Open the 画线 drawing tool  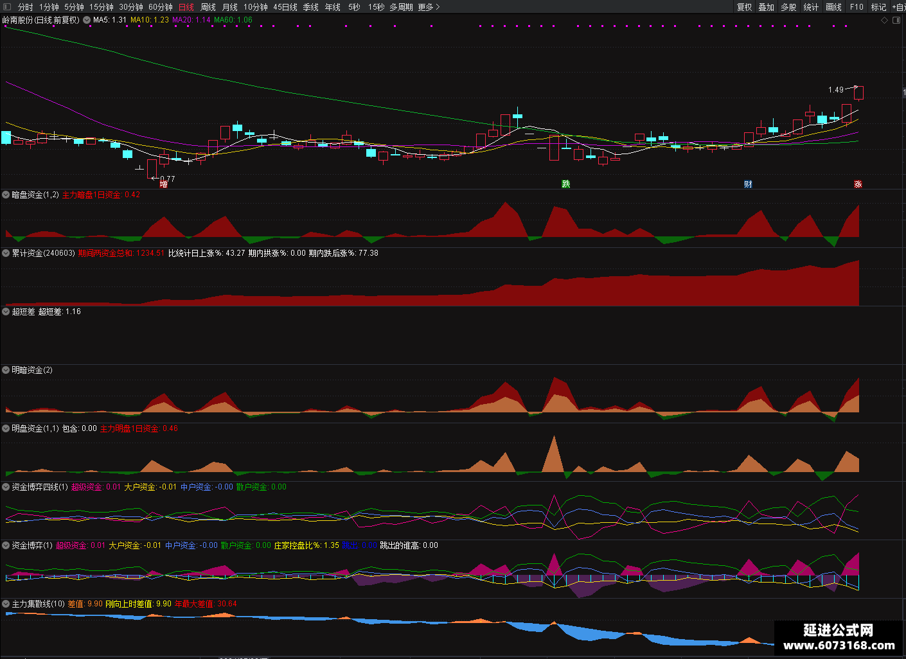click(x=833, y=7)
